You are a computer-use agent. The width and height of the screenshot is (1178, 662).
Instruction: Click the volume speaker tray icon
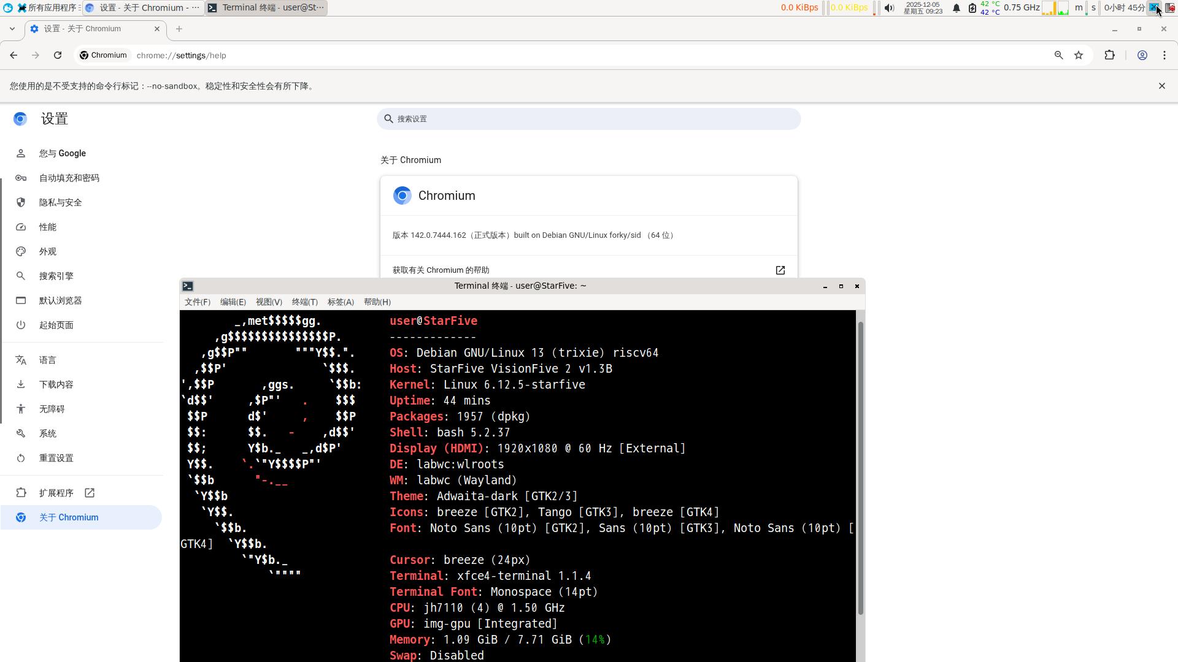point(889,8)
